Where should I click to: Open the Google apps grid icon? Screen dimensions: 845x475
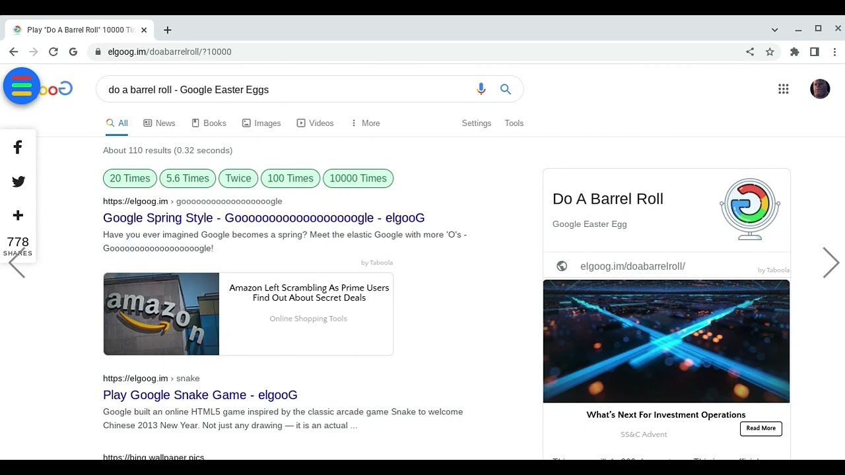point(784,89)
